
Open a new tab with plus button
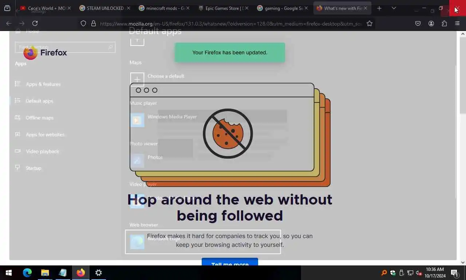[379, 8]
